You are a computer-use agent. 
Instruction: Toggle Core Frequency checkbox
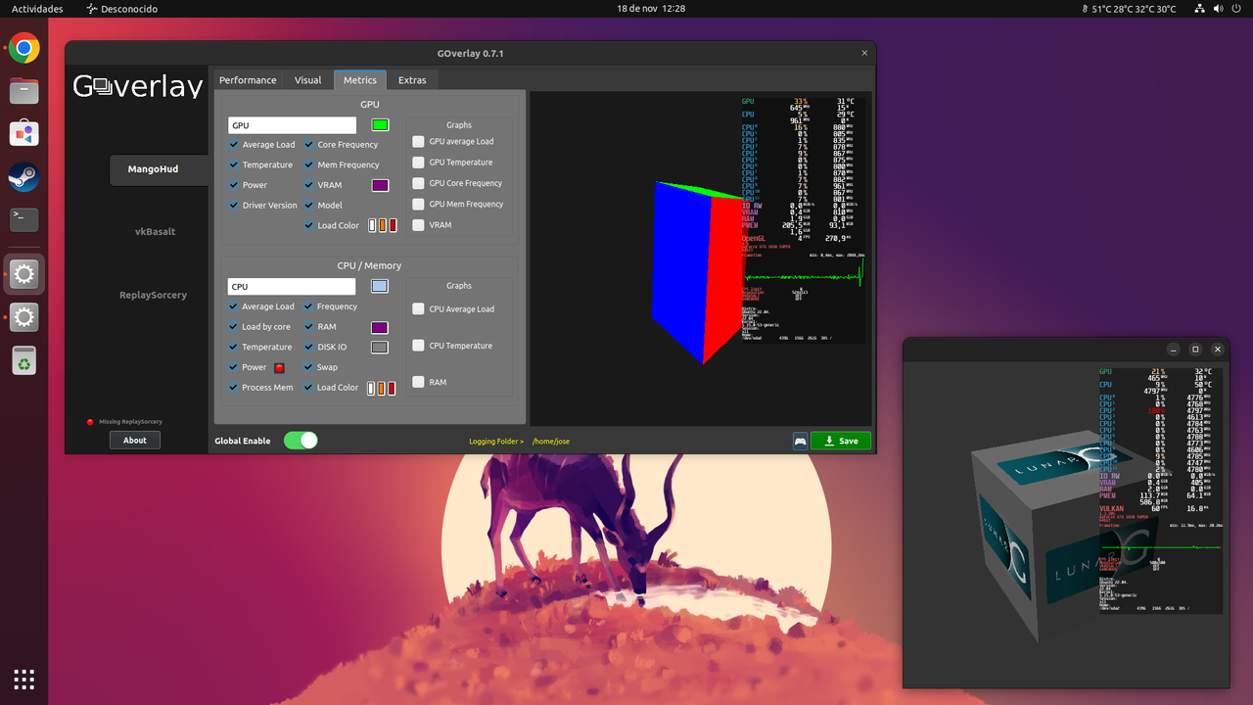click(x=309, y=145)
